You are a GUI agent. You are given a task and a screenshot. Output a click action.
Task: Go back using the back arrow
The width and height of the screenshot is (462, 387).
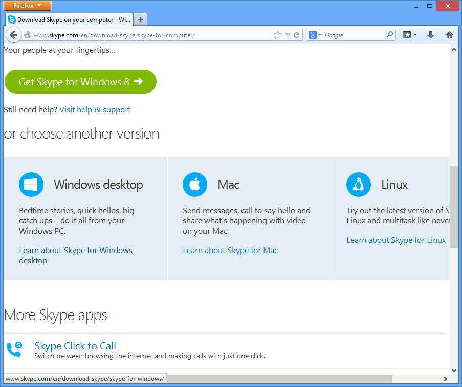pyautogui.click(x=13, y=35)
